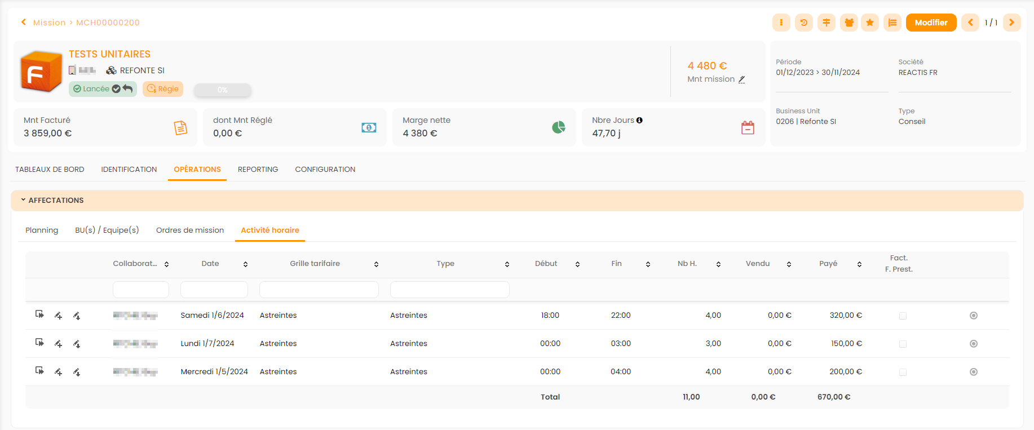
Task: Tick the Fact. checkbox for Samedi 1/6/2024
Action: (x=903, y=316)
